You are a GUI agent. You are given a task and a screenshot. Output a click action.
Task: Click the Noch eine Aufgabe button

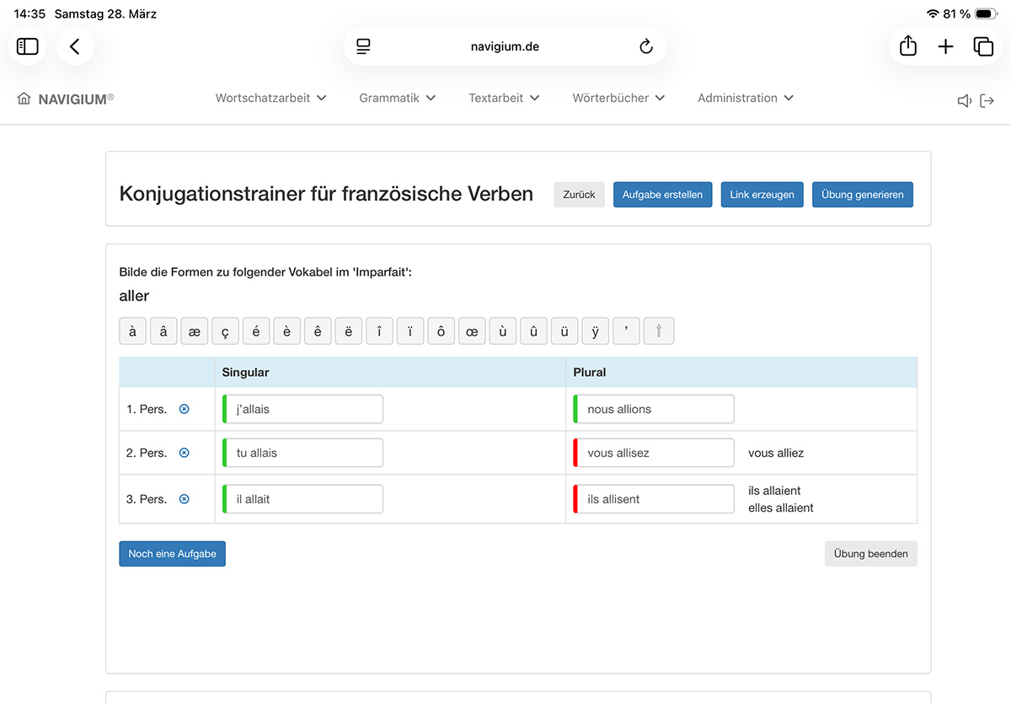click(x=173, y=554)
